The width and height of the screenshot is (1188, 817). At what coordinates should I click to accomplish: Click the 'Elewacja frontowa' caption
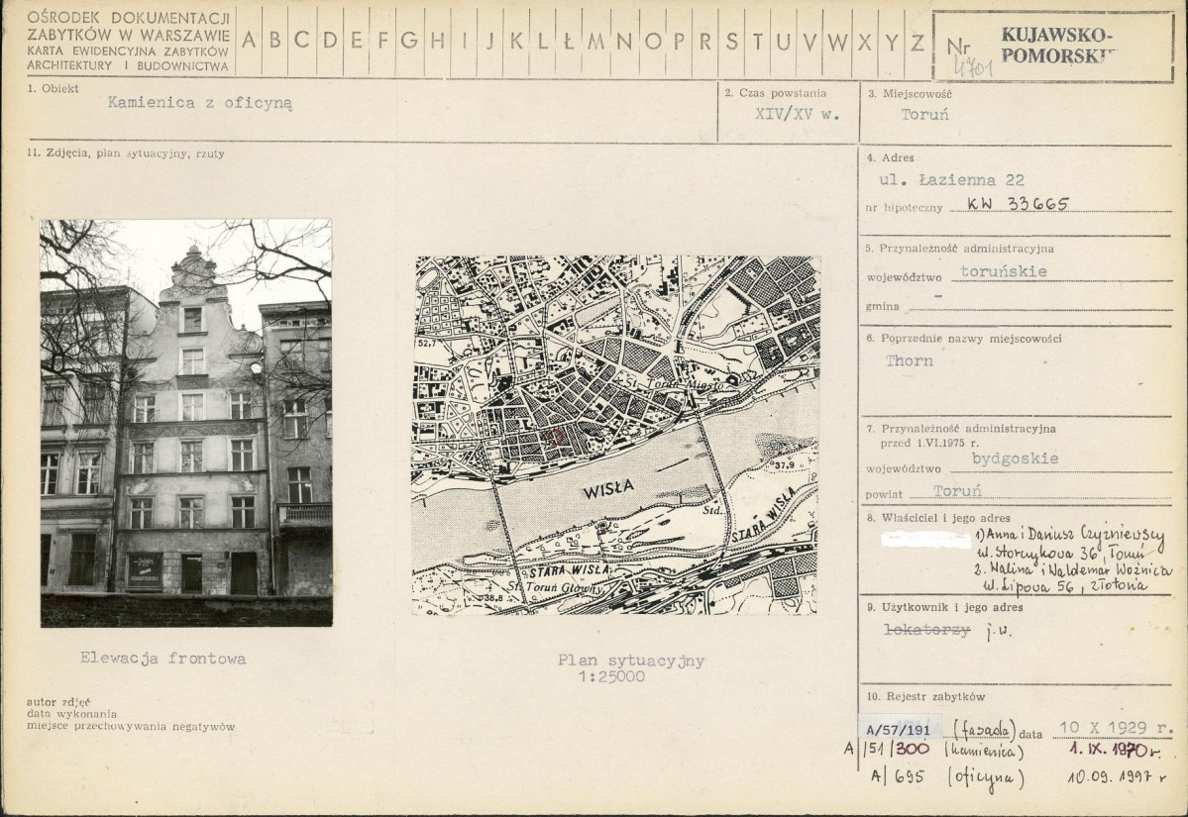coord(162,658)
